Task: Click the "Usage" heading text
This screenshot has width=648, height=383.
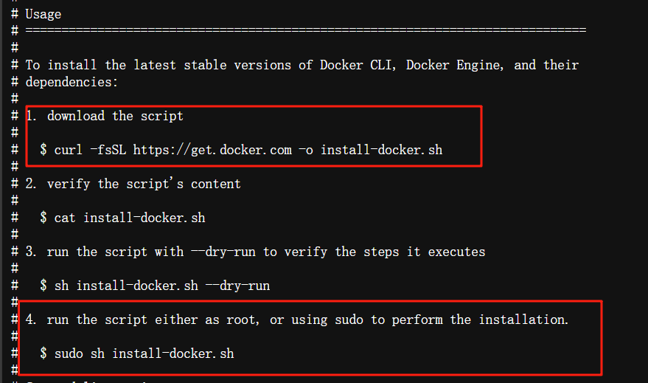Action: click(x=43, y=14)
